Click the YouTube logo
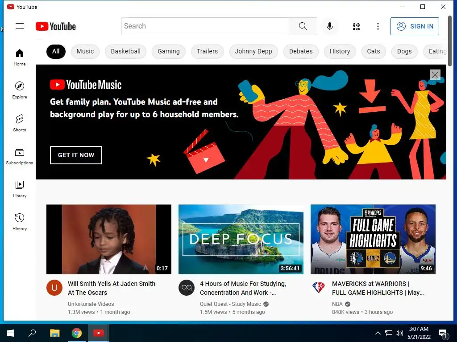 56,26
